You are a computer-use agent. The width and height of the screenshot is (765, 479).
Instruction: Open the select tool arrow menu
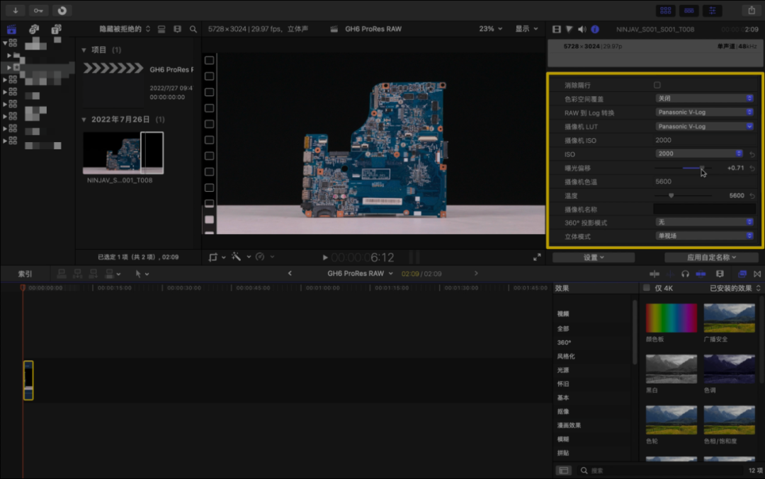coord(142,274)
